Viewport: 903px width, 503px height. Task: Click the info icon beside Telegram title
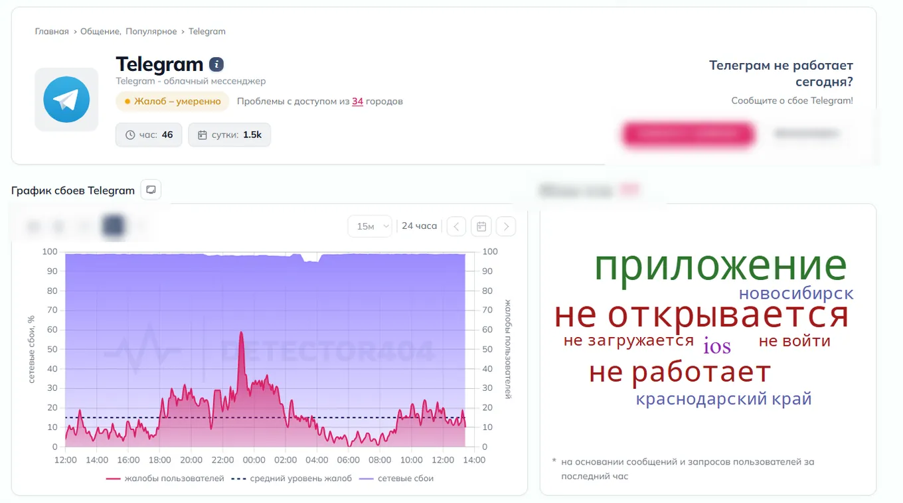(216, 64)
